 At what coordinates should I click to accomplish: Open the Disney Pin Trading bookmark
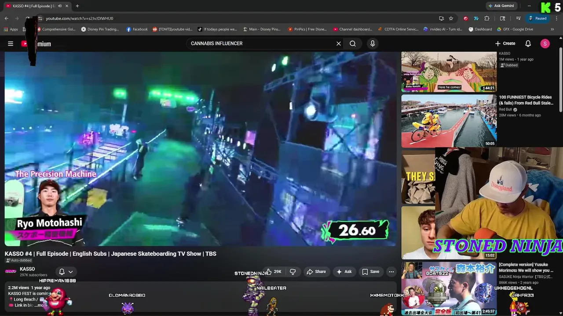coord(100,29)
